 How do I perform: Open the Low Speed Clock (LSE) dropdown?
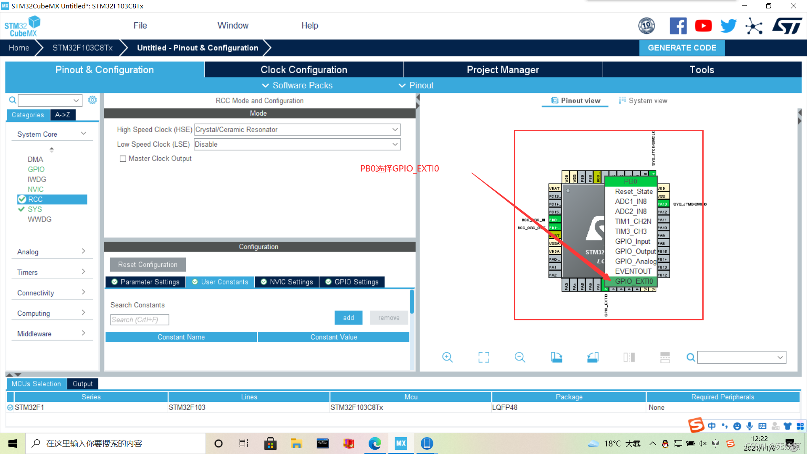[x=297, y=144]
